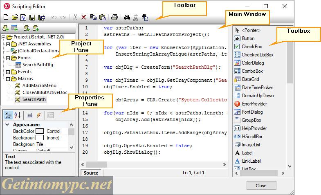Select the AddMacroMenu macro in project tree
The image size is (321, 195).
39,85
